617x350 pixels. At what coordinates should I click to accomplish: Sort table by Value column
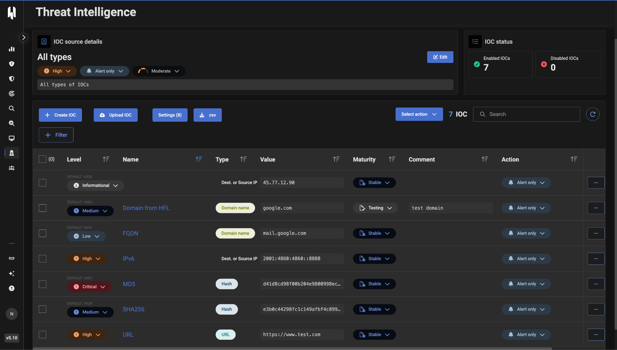click(x=336, y=159)
